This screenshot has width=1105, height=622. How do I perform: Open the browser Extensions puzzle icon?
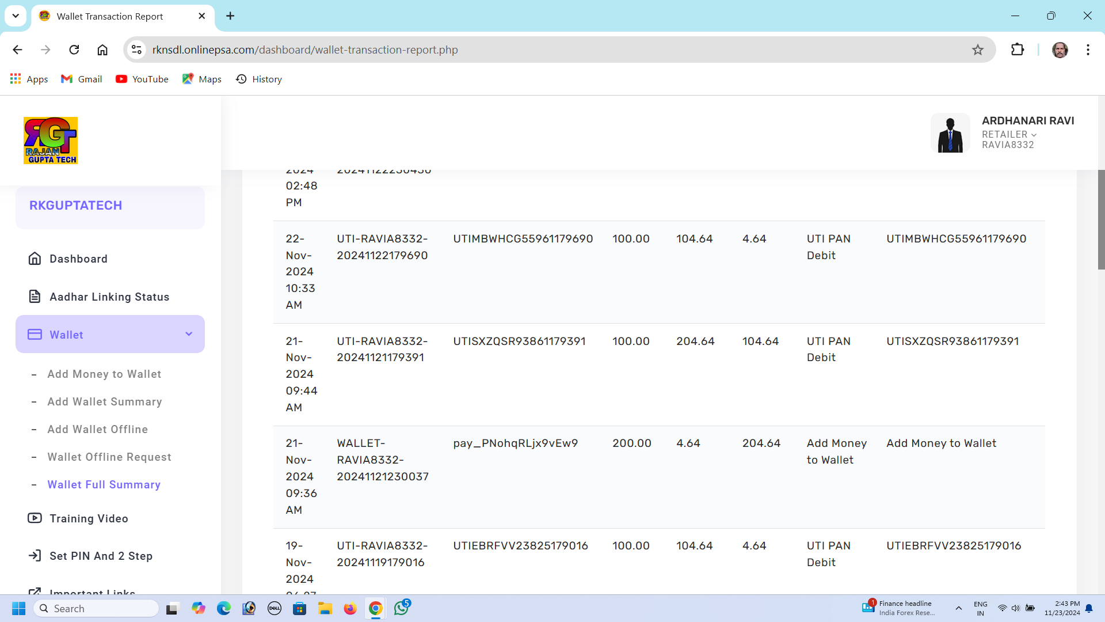coord(1017,50)
